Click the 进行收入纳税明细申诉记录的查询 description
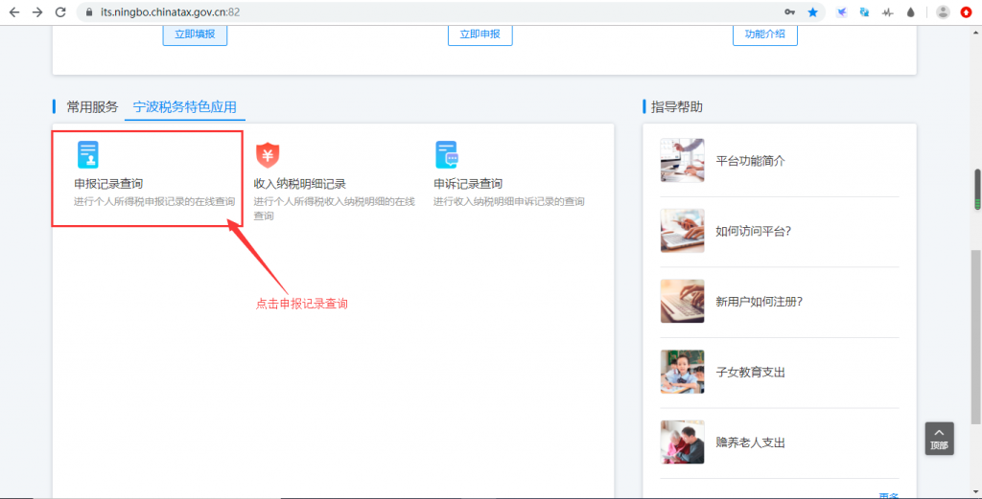Image resolution: width=982 pixels, height=499 pixels. [x=509, y=202]
